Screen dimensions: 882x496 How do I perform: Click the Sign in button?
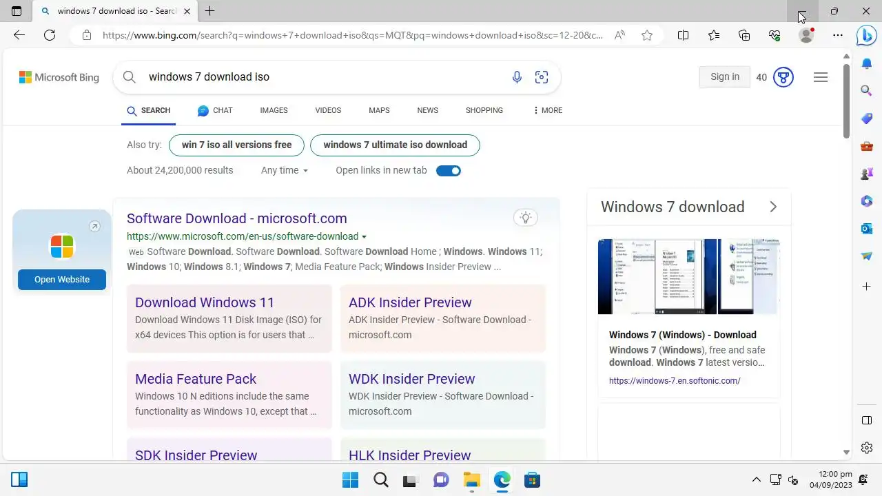725,77
